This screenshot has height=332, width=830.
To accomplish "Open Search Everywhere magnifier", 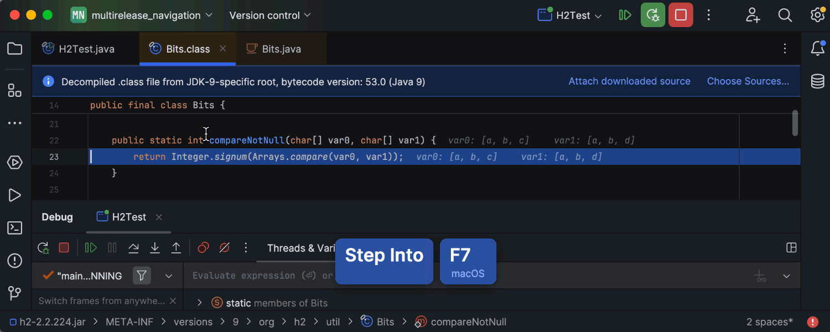I will pos(785,15).
